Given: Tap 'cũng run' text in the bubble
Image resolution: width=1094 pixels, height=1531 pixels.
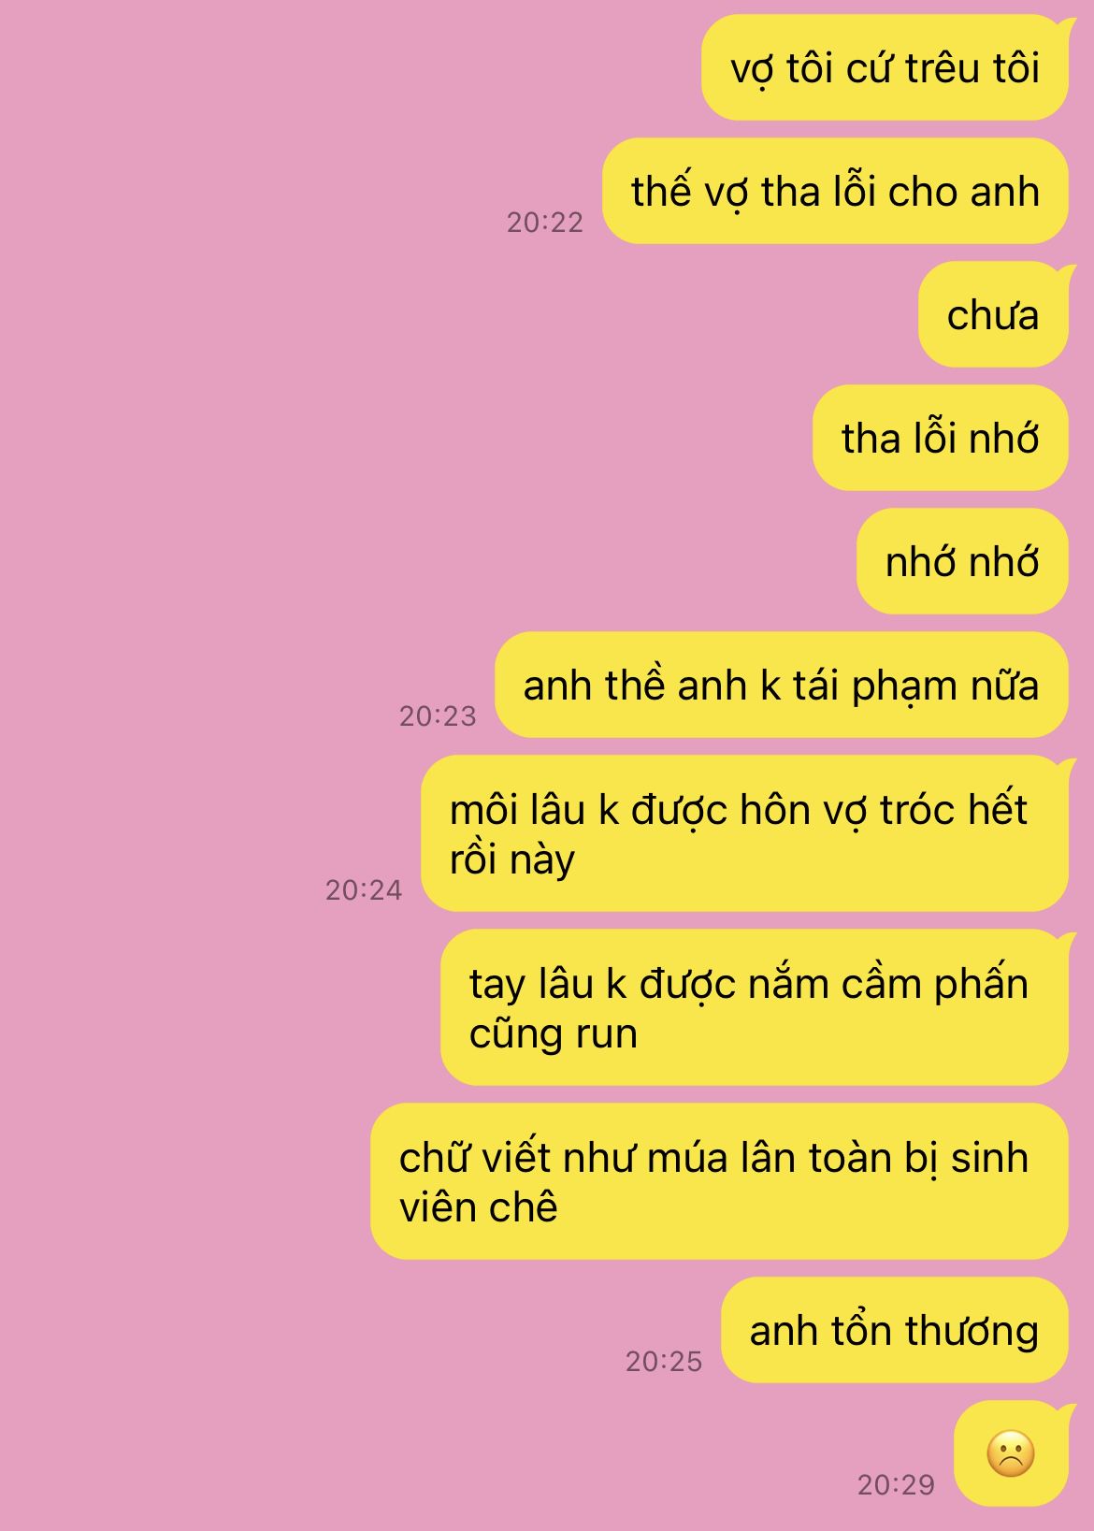Looking at the screenshot, I should [553, 1033].
